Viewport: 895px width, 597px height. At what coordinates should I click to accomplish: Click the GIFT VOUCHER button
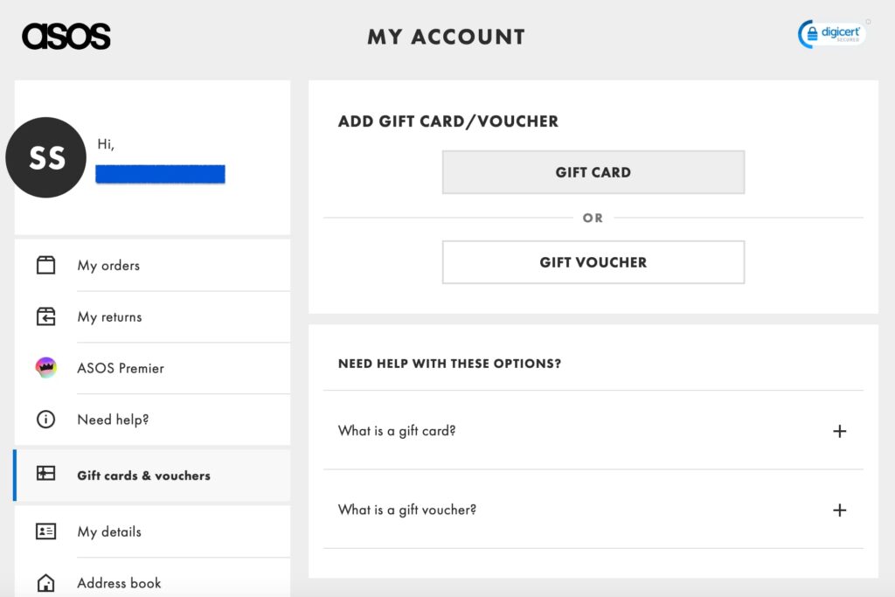(x=593, y=262)
